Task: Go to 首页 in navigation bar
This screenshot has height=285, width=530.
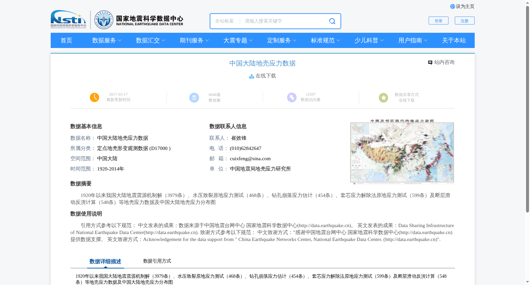Action: [x=66, y=40]
